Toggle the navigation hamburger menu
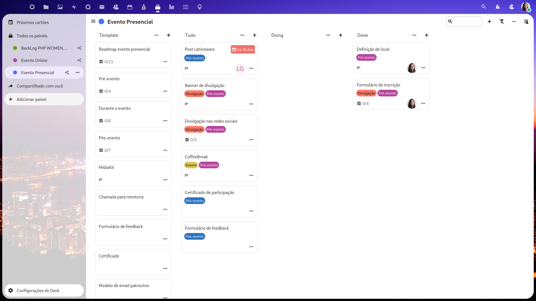Screen dimensions: 536x301 pyautogui.click(x=93, y=21)
